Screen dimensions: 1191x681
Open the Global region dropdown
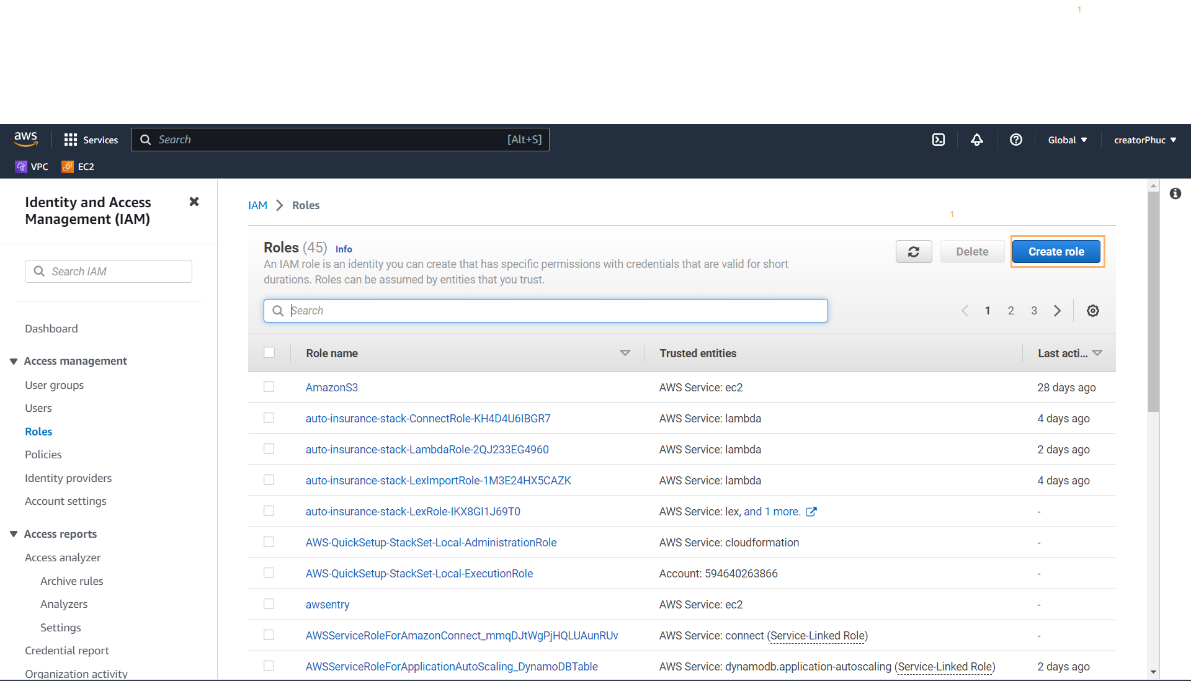pyautogui.click(x=1068, y=140)
